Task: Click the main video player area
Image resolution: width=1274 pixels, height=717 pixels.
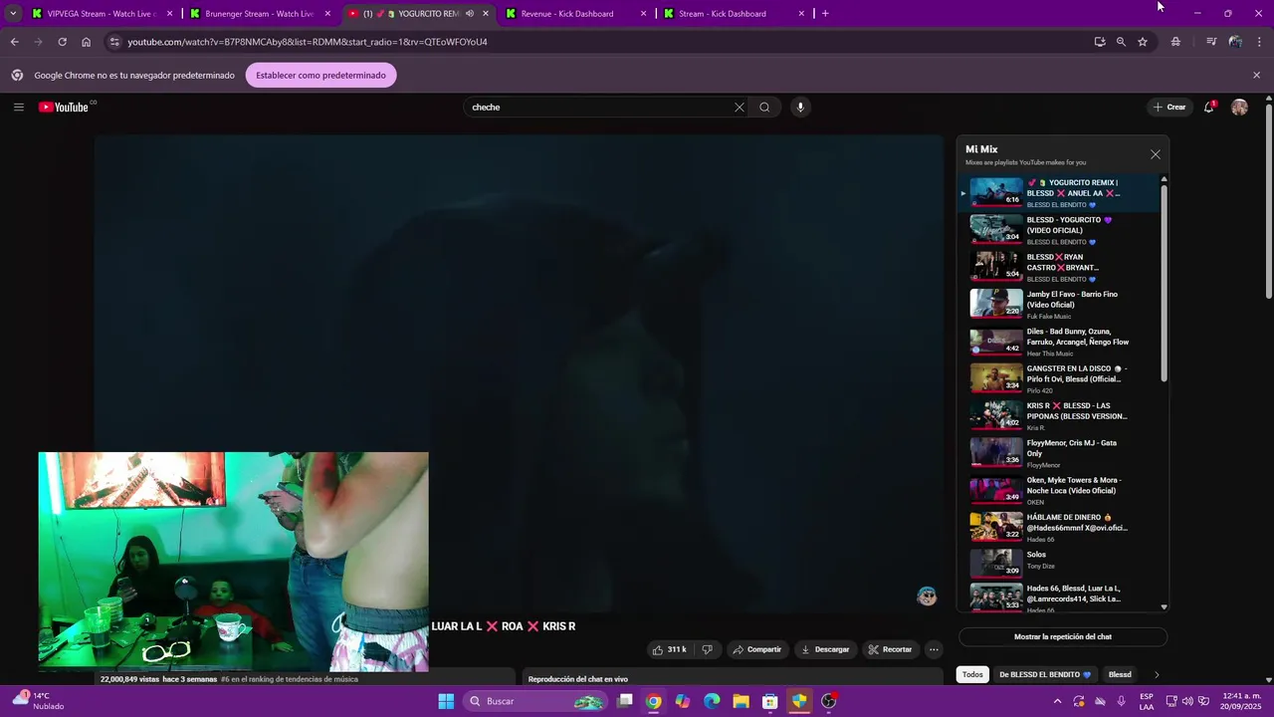Action: pyautogui.click(x=519, y=373)
